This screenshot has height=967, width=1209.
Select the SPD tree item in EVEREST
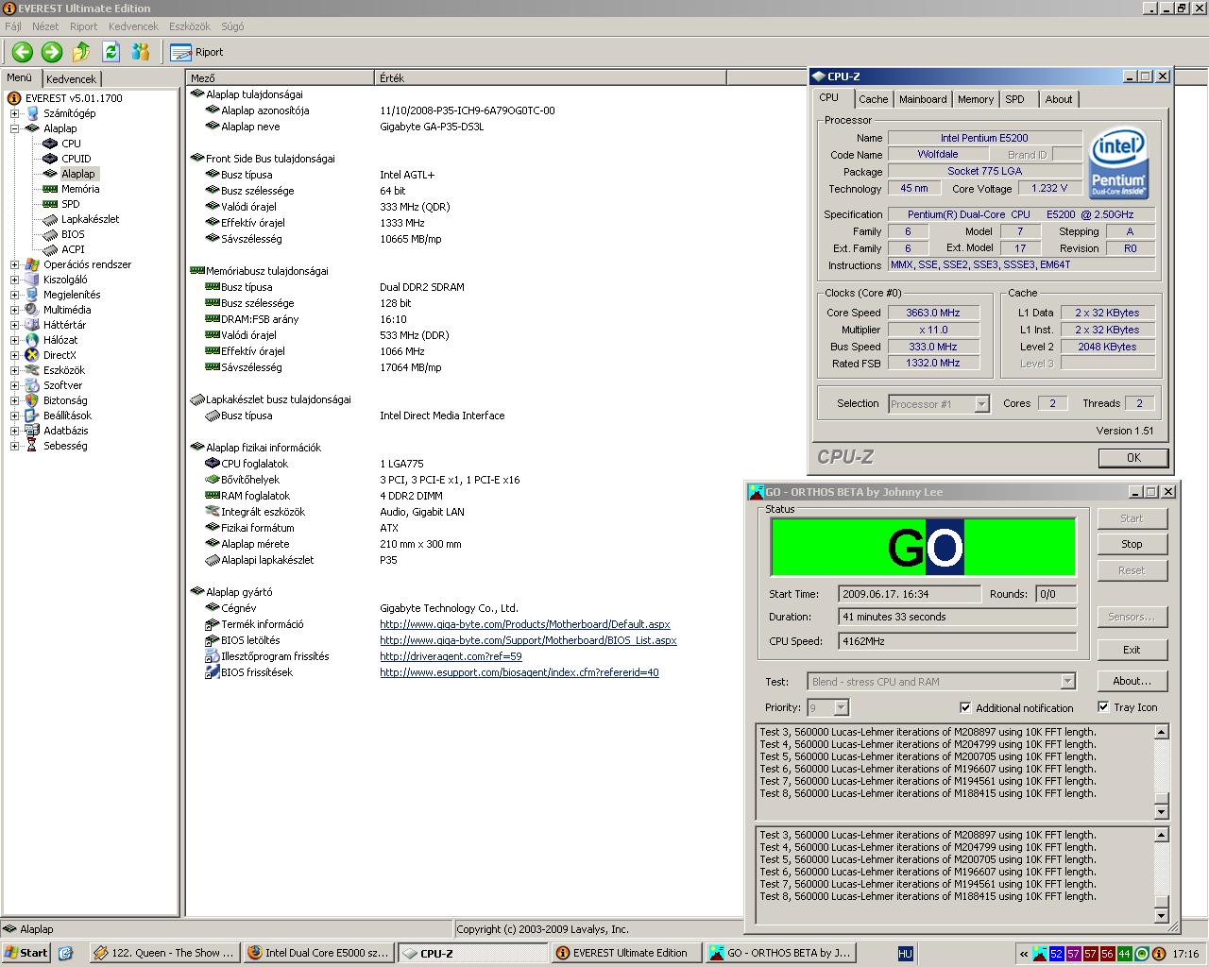click(71, 204)
